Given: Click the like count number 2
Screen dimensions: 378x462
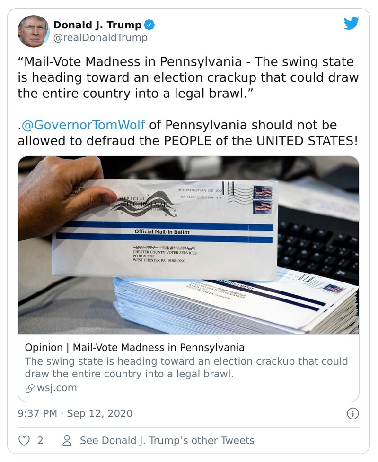Looking at the screenshot, I should (40, 440).
